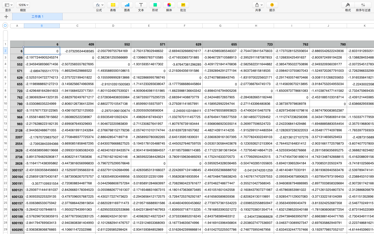Add a new sheet with plus button

(6, 17)
